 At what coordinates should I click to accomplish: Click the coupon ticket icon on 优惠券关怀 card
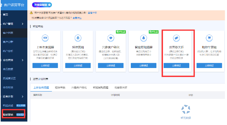(x=176, y=38)
